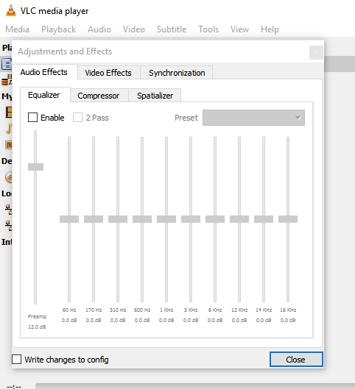The height and width of the screenshot is (389, 355).
Task: Click the Close button in dialog
Action: 296,360
